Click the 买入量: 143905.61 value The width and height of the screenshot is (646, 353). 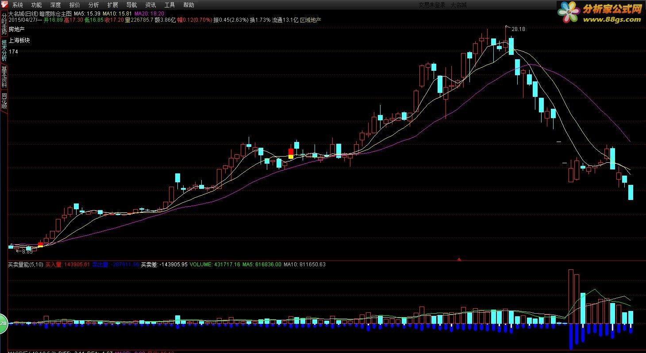tap(68, 265)
